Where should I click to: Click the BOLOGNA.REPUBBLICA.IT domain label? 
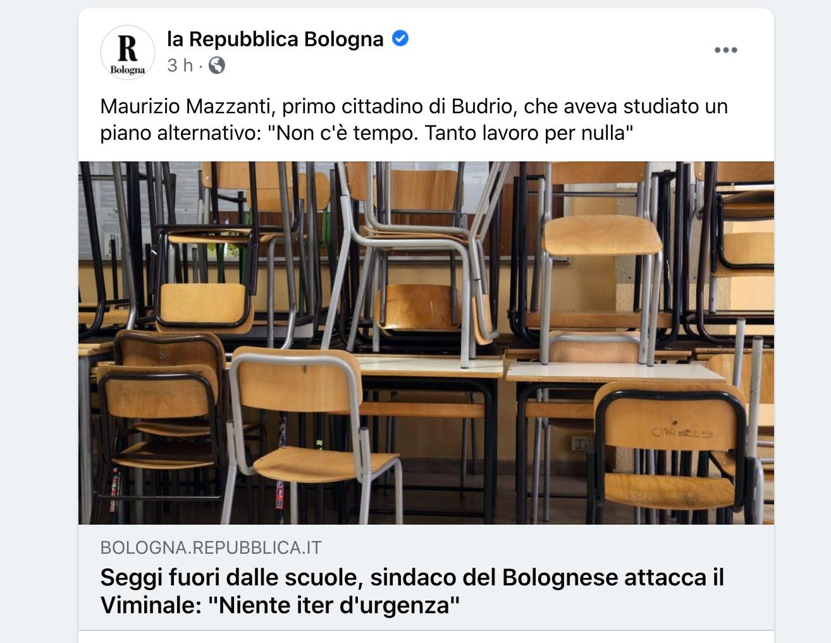click(x=211, y=547)
